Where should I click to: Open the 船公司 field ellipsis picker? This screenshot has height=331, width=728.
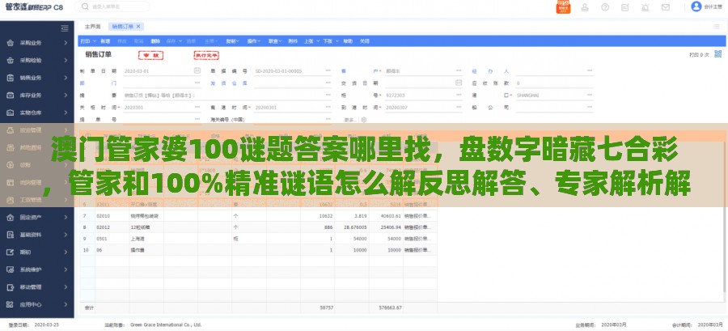tap(590, 107)
